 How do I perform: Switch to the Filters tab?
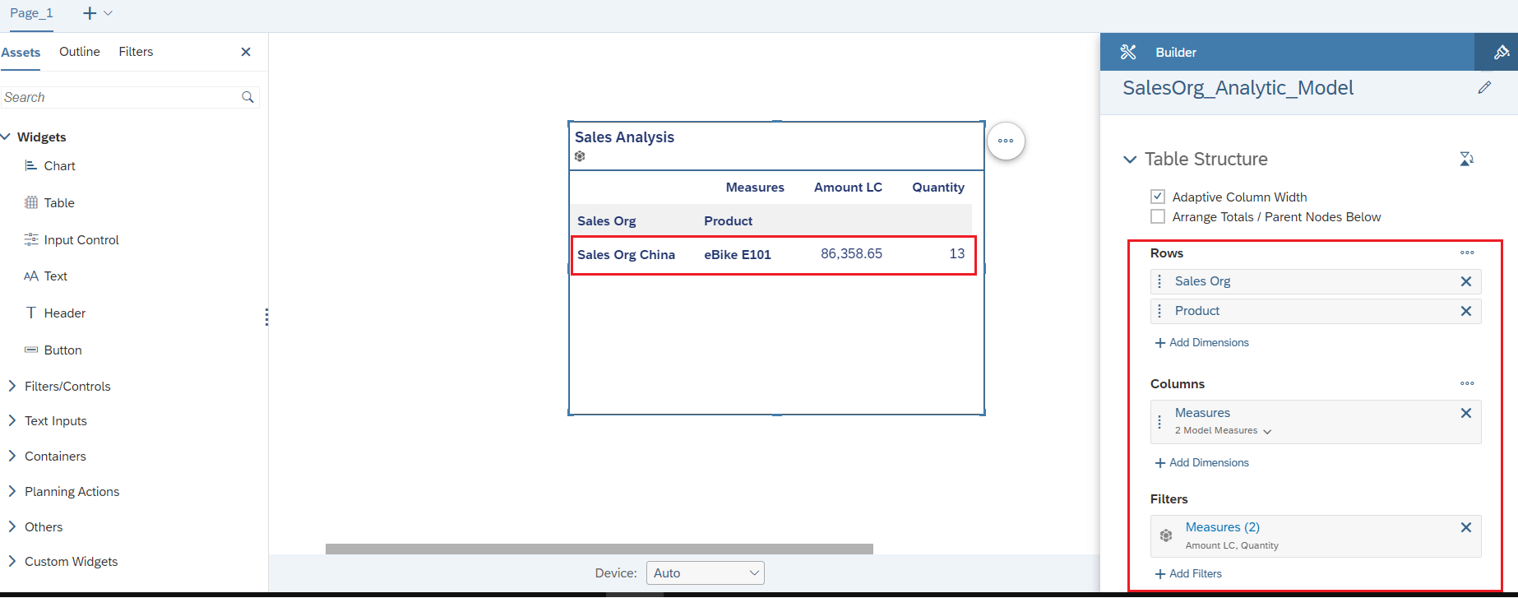tap(136, 52)
